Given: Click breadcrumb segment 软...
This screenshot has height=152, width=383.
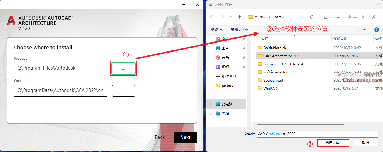Looking at the screenshot, I should (263, 17).
